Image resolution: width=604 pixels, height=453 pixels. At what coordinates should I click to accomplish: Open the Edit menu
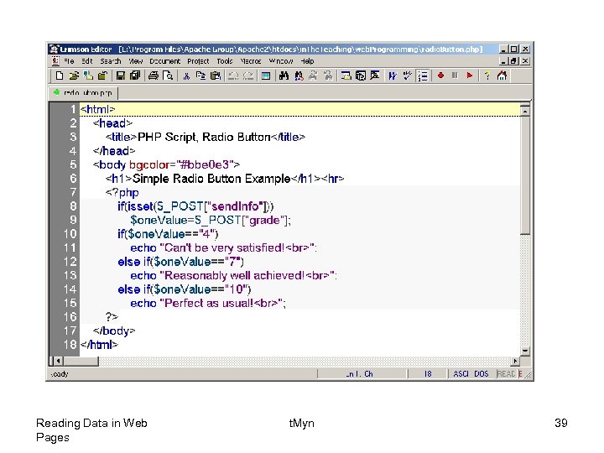point(87,61)
